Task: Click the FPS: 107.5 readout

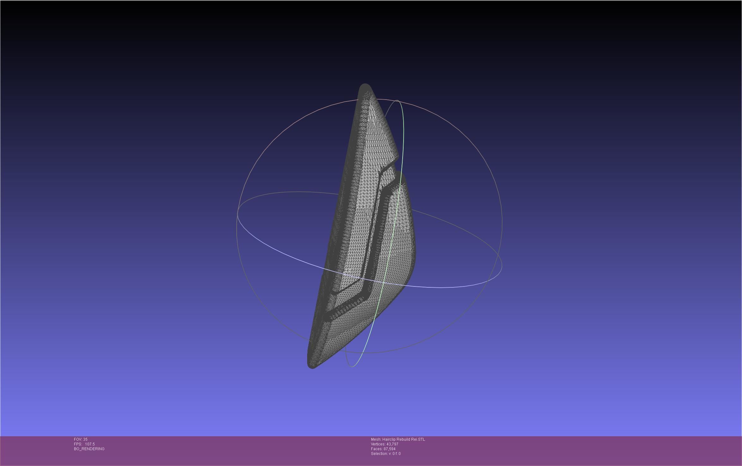Action: [84, 444]
